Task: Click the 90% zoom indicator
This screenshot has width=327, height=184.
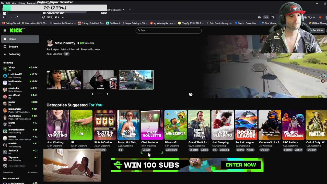Action: tap(266, 17)
